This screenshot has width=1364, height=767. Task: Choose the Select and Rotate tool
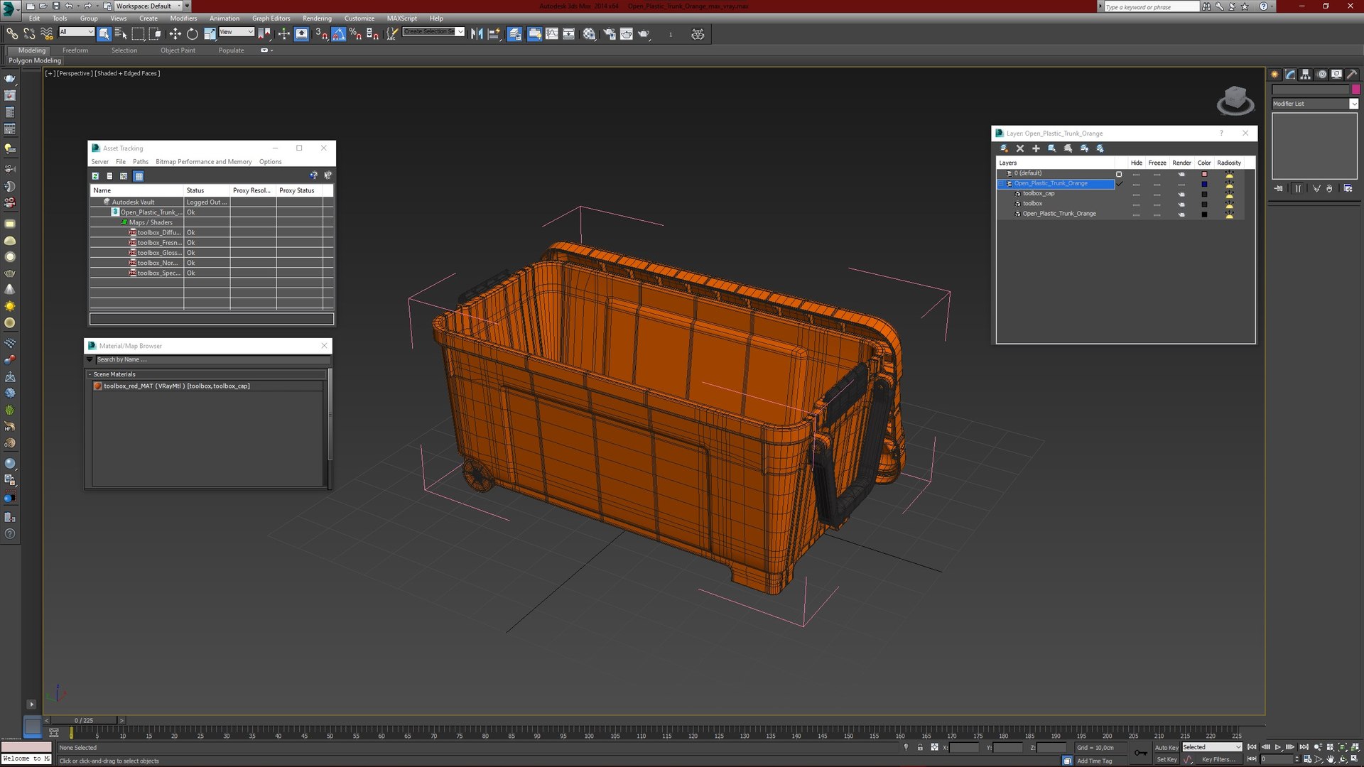[x=192, y=33]
